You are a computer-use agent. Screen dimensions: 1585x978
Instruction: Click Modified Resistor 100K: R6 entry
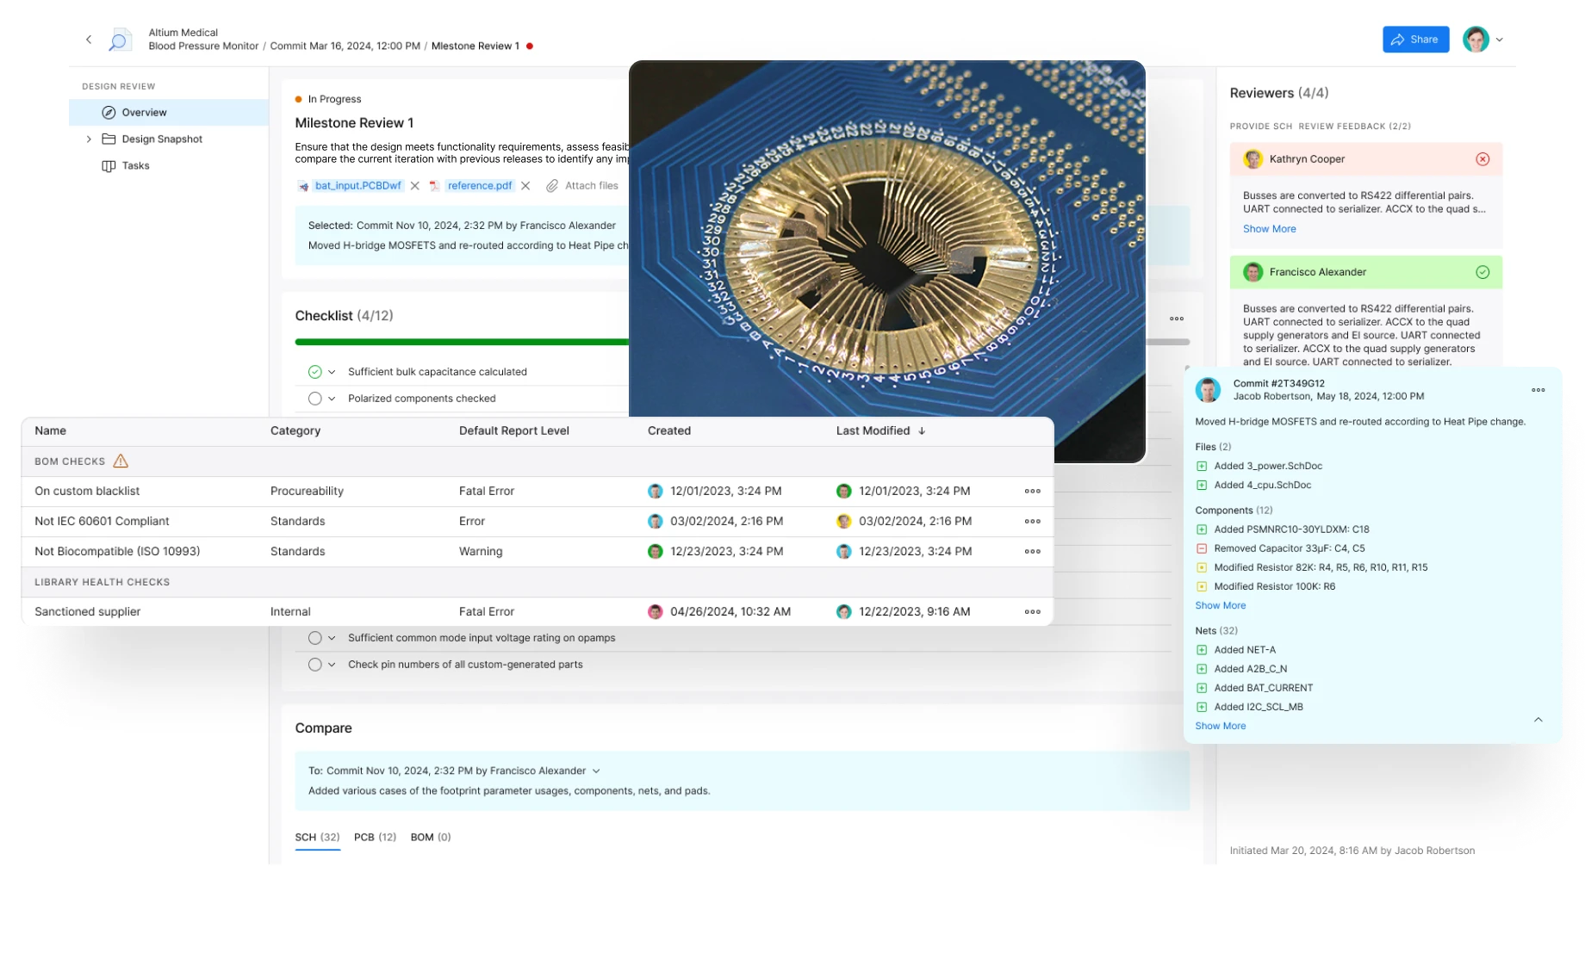point(1265,587)
